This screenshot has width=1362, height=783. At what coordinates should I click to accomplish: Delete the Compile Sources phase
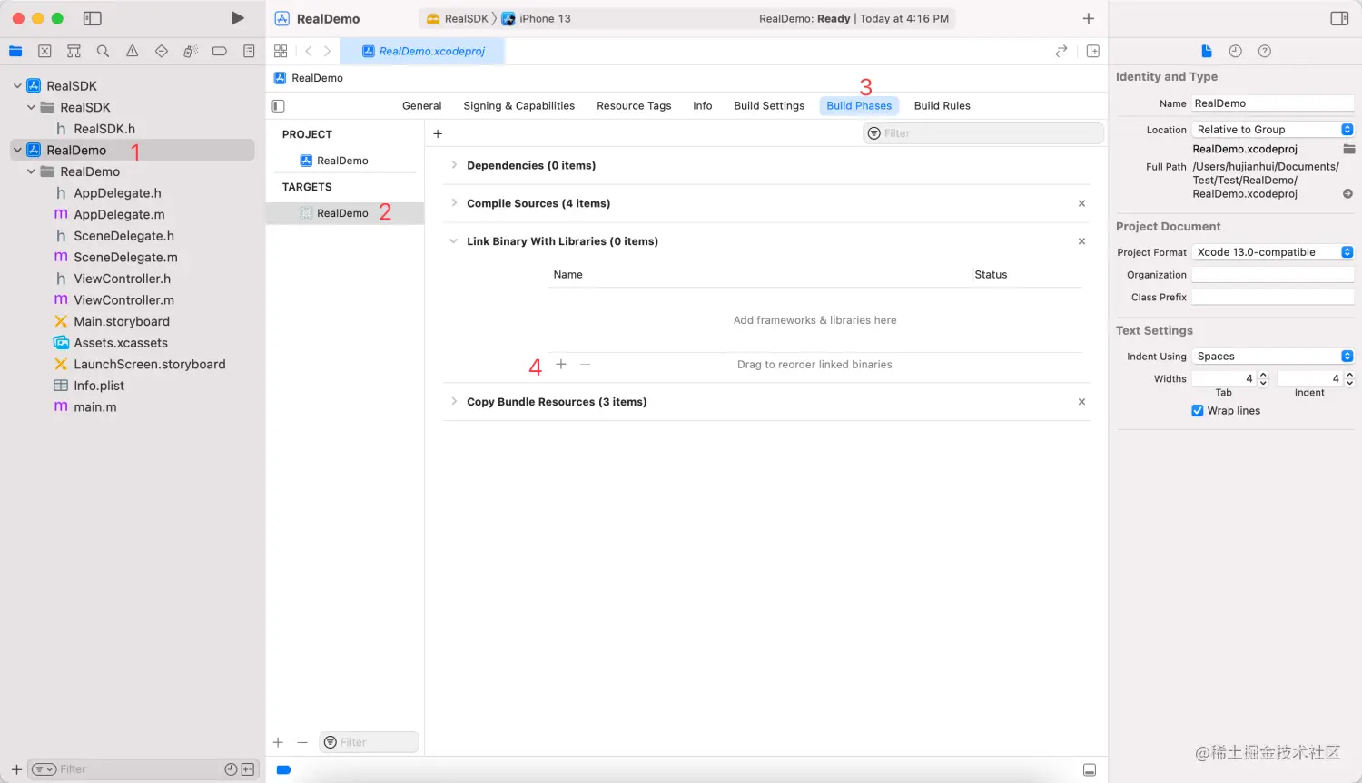pyautogui.click(x=1081, y=203)
